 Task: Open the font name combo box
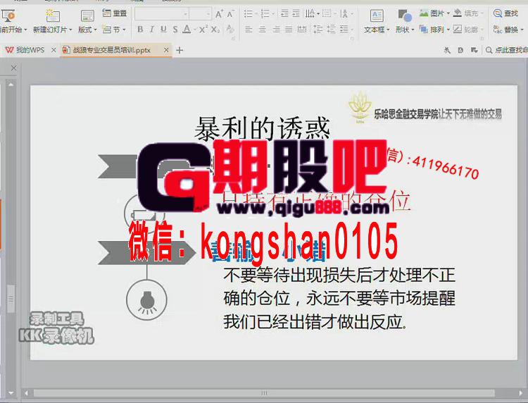coord(162,14)
